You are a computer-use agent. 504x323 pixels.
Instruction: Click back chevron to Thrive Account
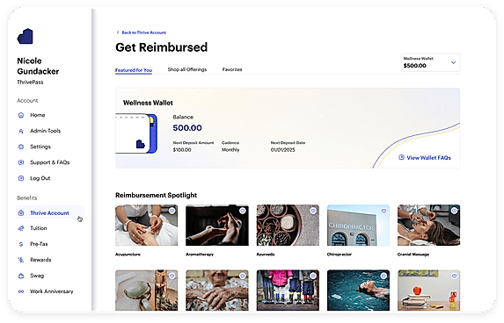pos(118,32)
